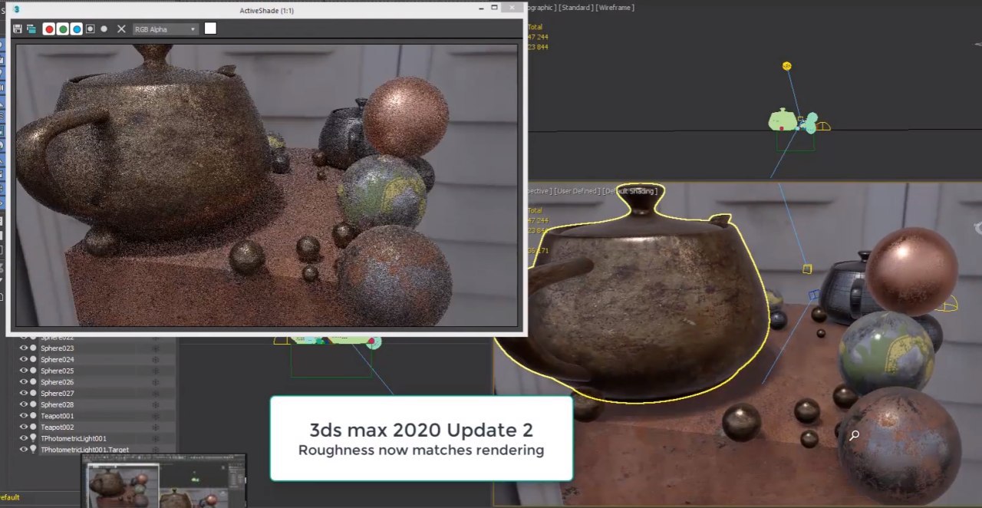Save the ActiveShade rendered image
982x508 pixels.
[18, 29]
